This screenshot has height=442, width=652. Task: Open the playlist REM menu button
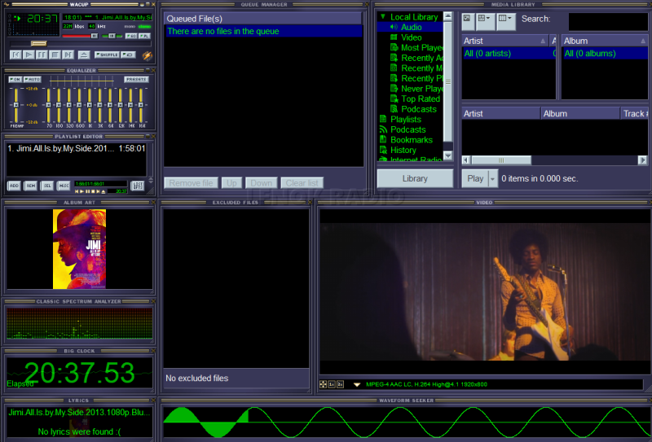point(31,186)
